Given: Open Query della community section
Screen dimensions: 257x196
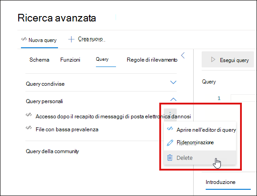Looking at the screenshot, I should [52, 151].
